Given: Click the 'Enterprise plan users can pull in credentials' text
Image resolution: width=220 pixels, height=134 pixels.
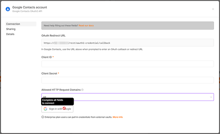Looking at the screenshot, I should tap(78, 117).
